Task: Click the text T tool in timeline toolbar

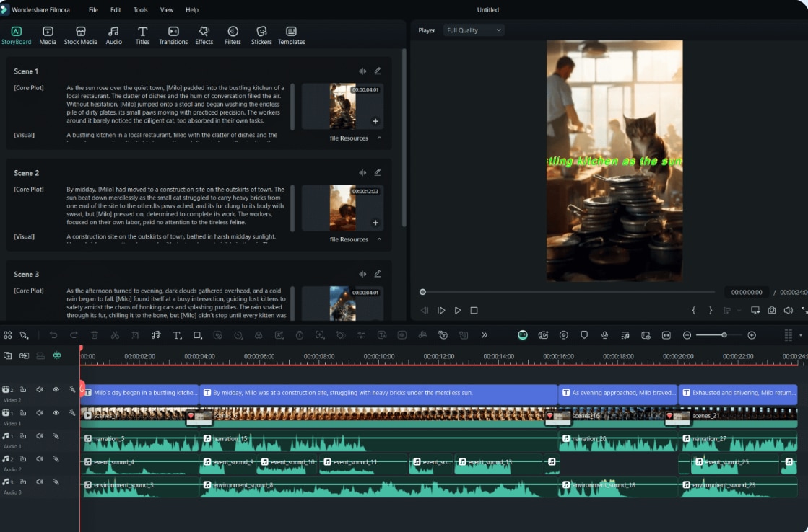Action: point(177,335)
